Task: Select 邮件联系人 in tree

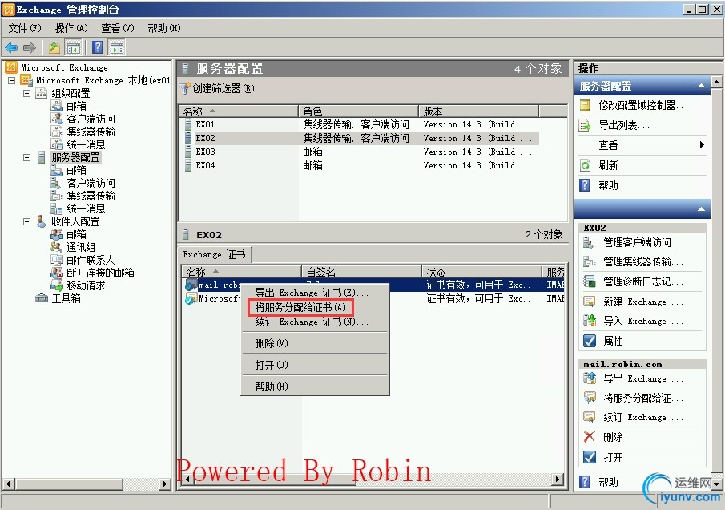Action: (x=91, y=260)
